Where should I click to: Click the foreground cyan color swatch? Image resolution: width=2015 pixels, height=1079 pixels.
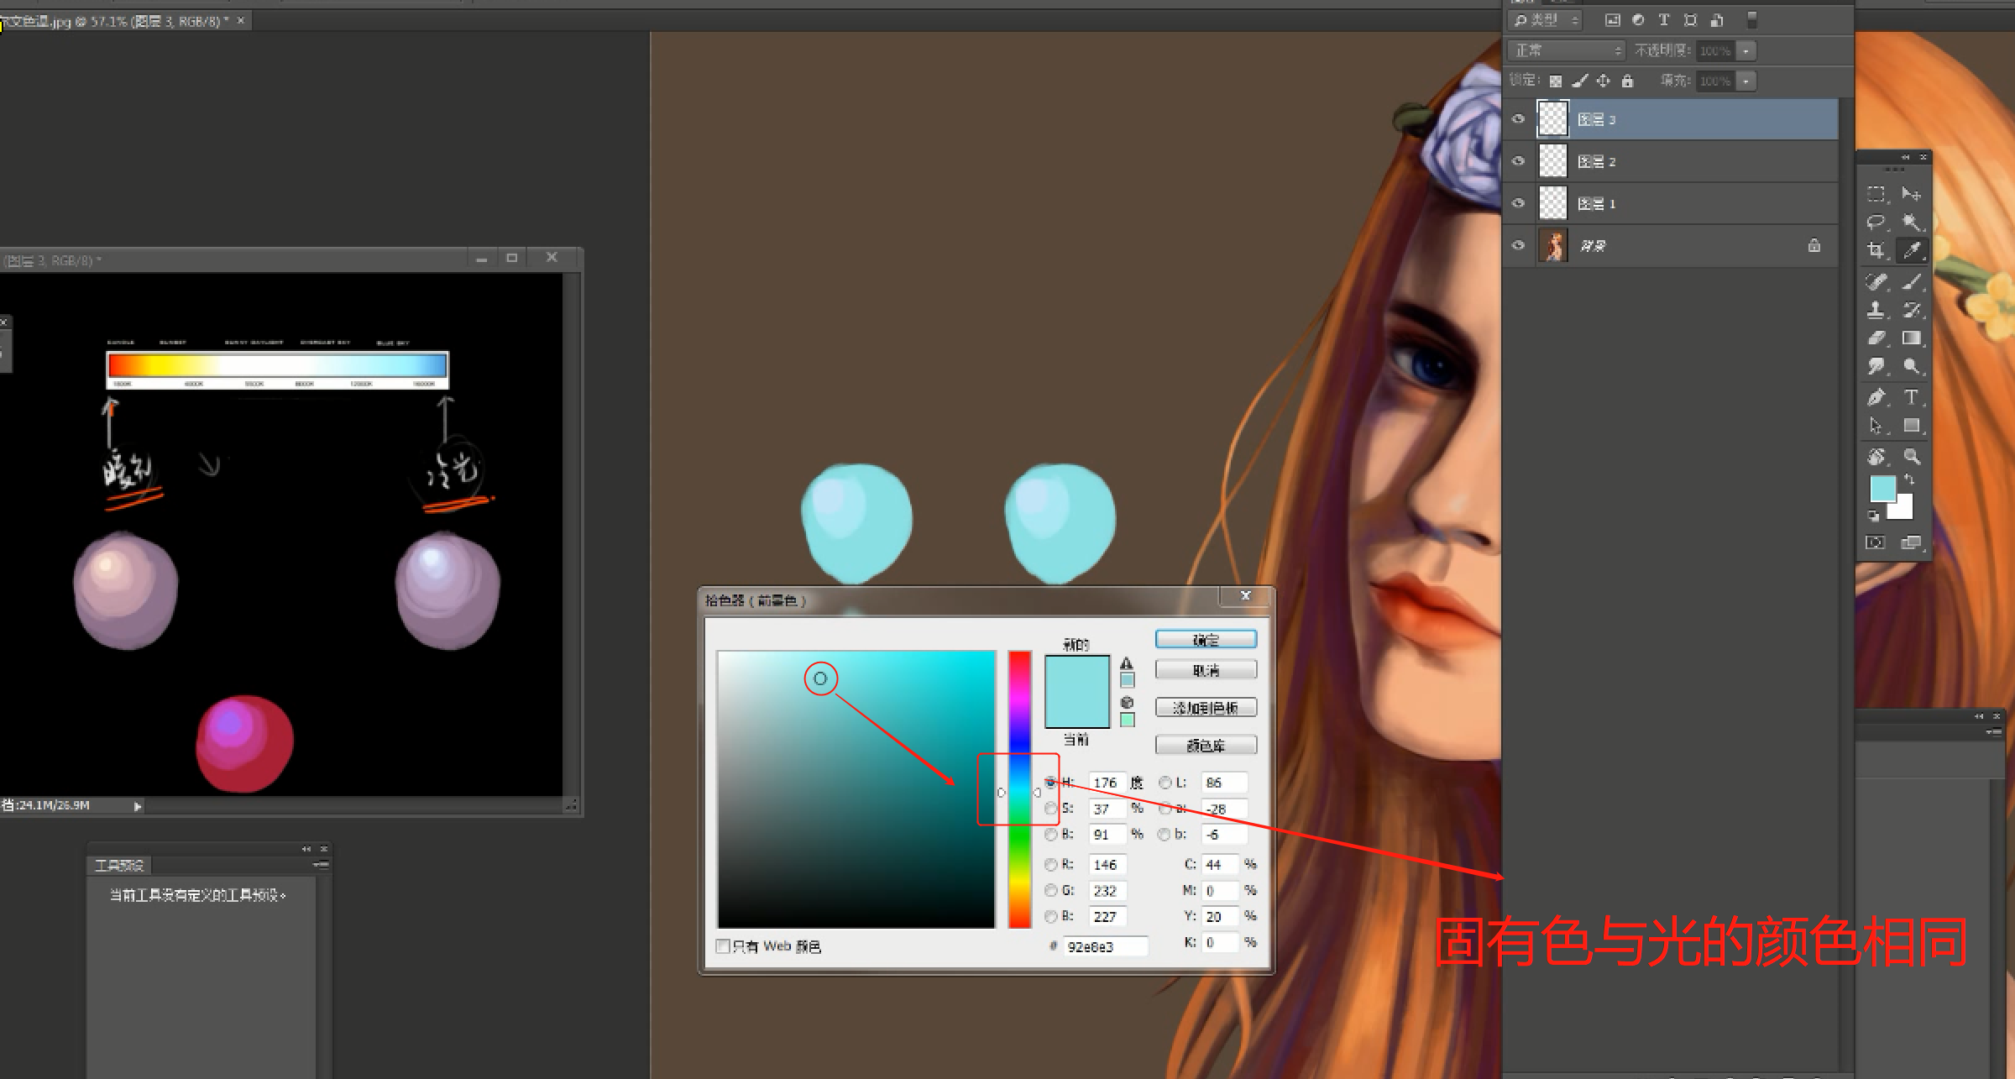click(1882, 488)
